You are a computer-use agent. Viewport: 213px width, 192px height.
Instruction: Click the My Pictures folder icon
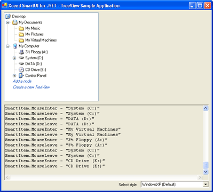(x=21, y=34)
